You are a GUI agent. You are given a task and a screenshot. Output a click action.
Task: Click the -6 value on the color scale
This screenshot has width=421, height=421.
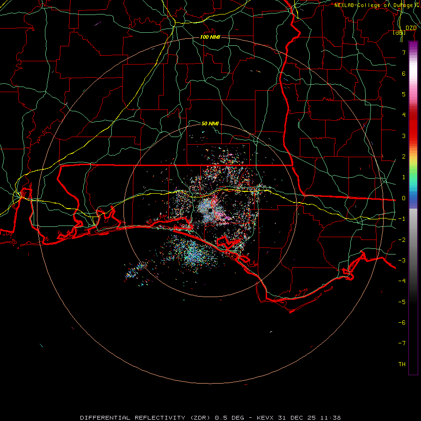[x=402, y=323]
